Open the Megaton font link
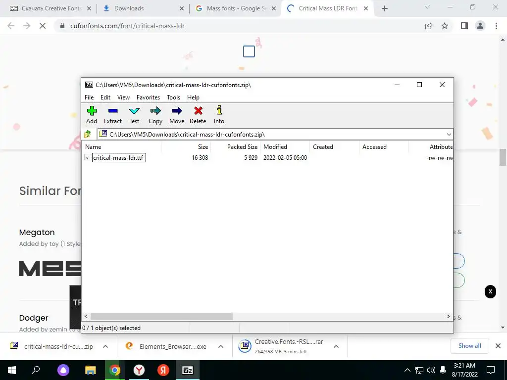507x380 pixels. (x=37, y=233)
